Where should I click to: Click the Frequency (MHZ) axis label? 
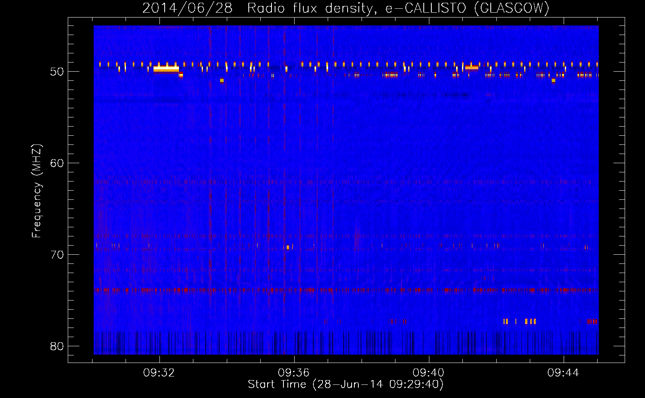pos(36,191)
